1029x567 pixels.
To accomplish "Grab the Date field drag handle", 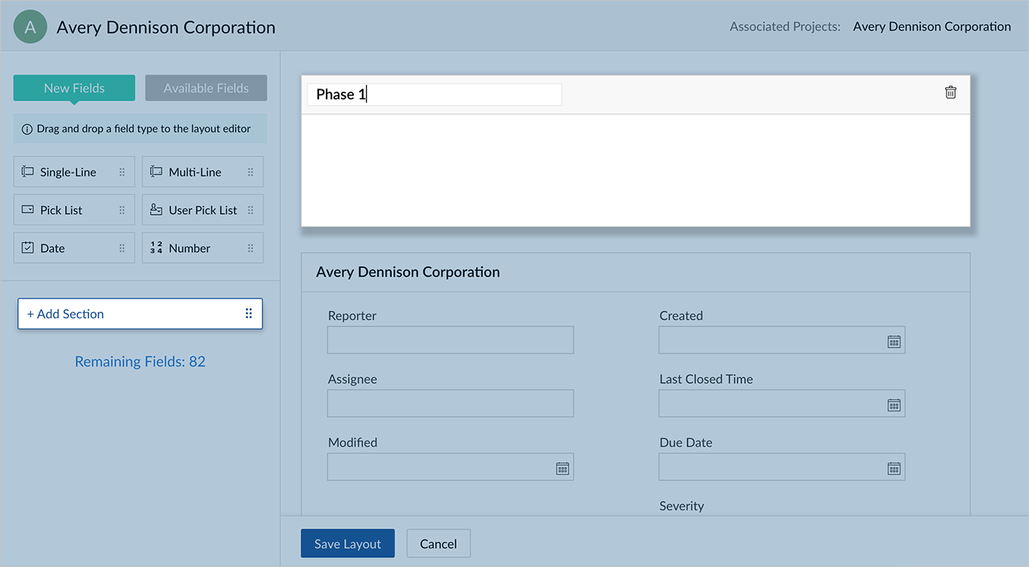I will (122, 248).
